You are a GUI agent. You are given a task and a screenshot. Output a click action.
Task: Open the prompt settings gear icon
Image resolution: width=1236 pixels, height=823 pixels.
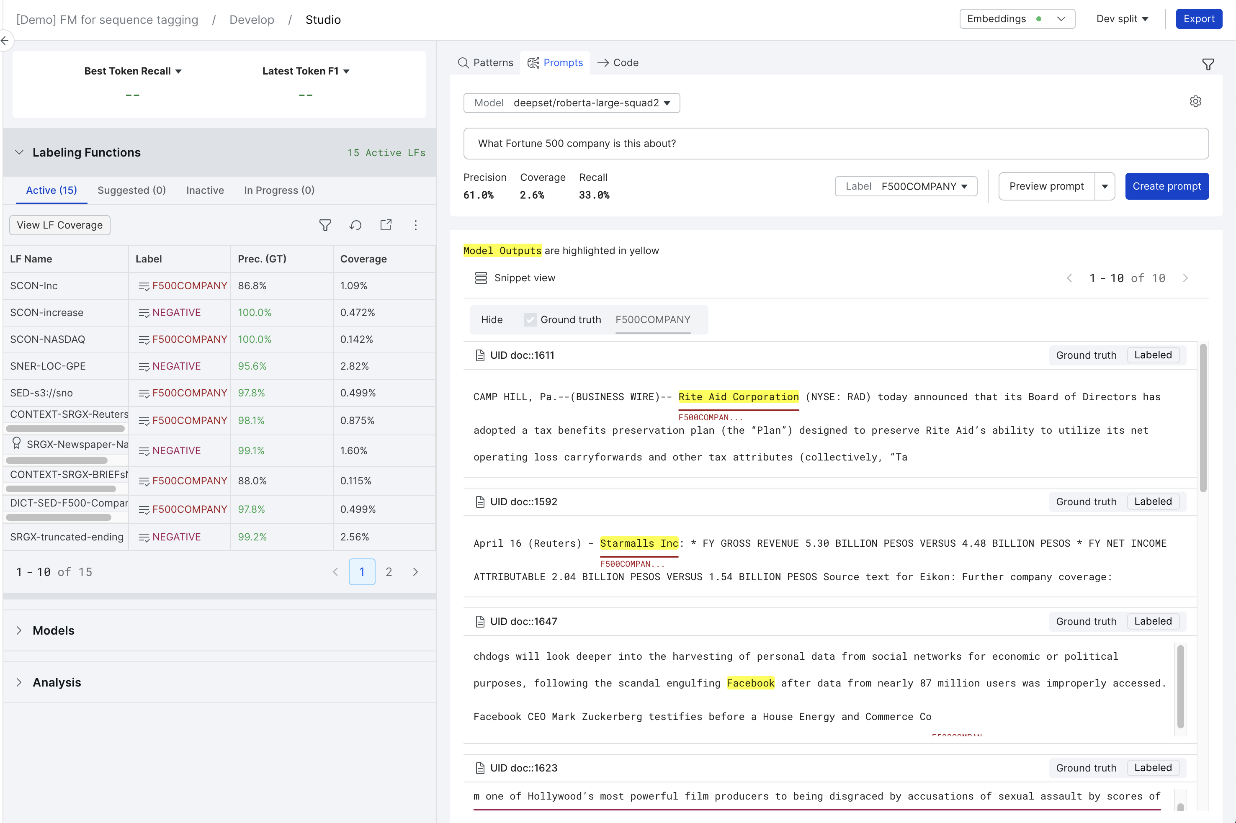(1195, 101)
